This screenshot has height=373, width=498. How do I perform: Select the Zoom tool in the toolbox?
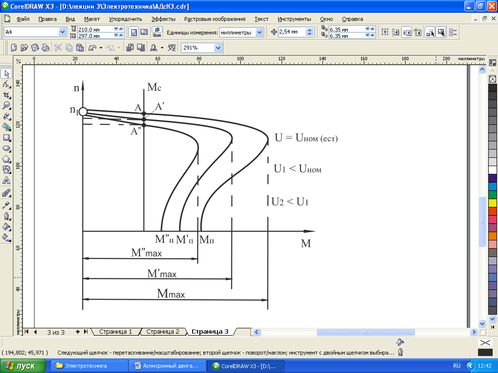[x=7, y=105]
